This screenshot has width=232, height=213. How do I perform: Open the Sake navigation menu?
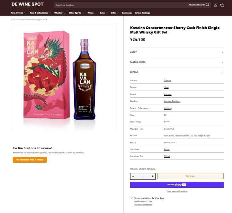(103, 13)
